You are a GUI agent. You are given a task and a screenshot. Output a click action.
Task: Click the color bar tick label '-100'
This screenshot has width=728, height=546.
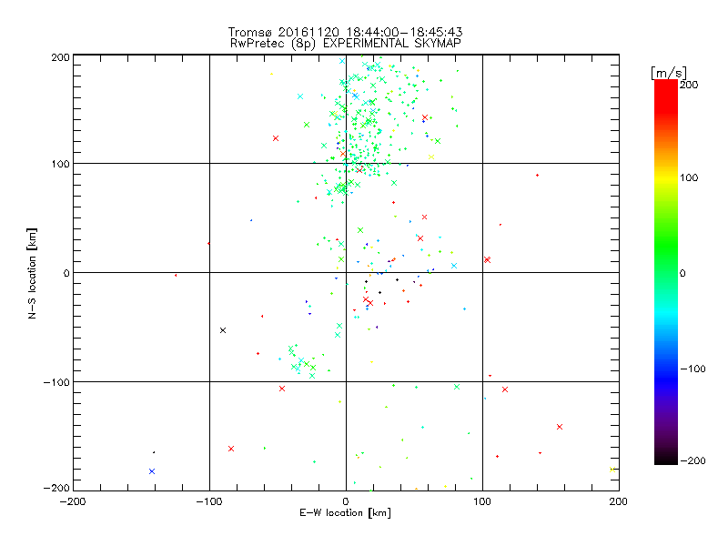693,369
